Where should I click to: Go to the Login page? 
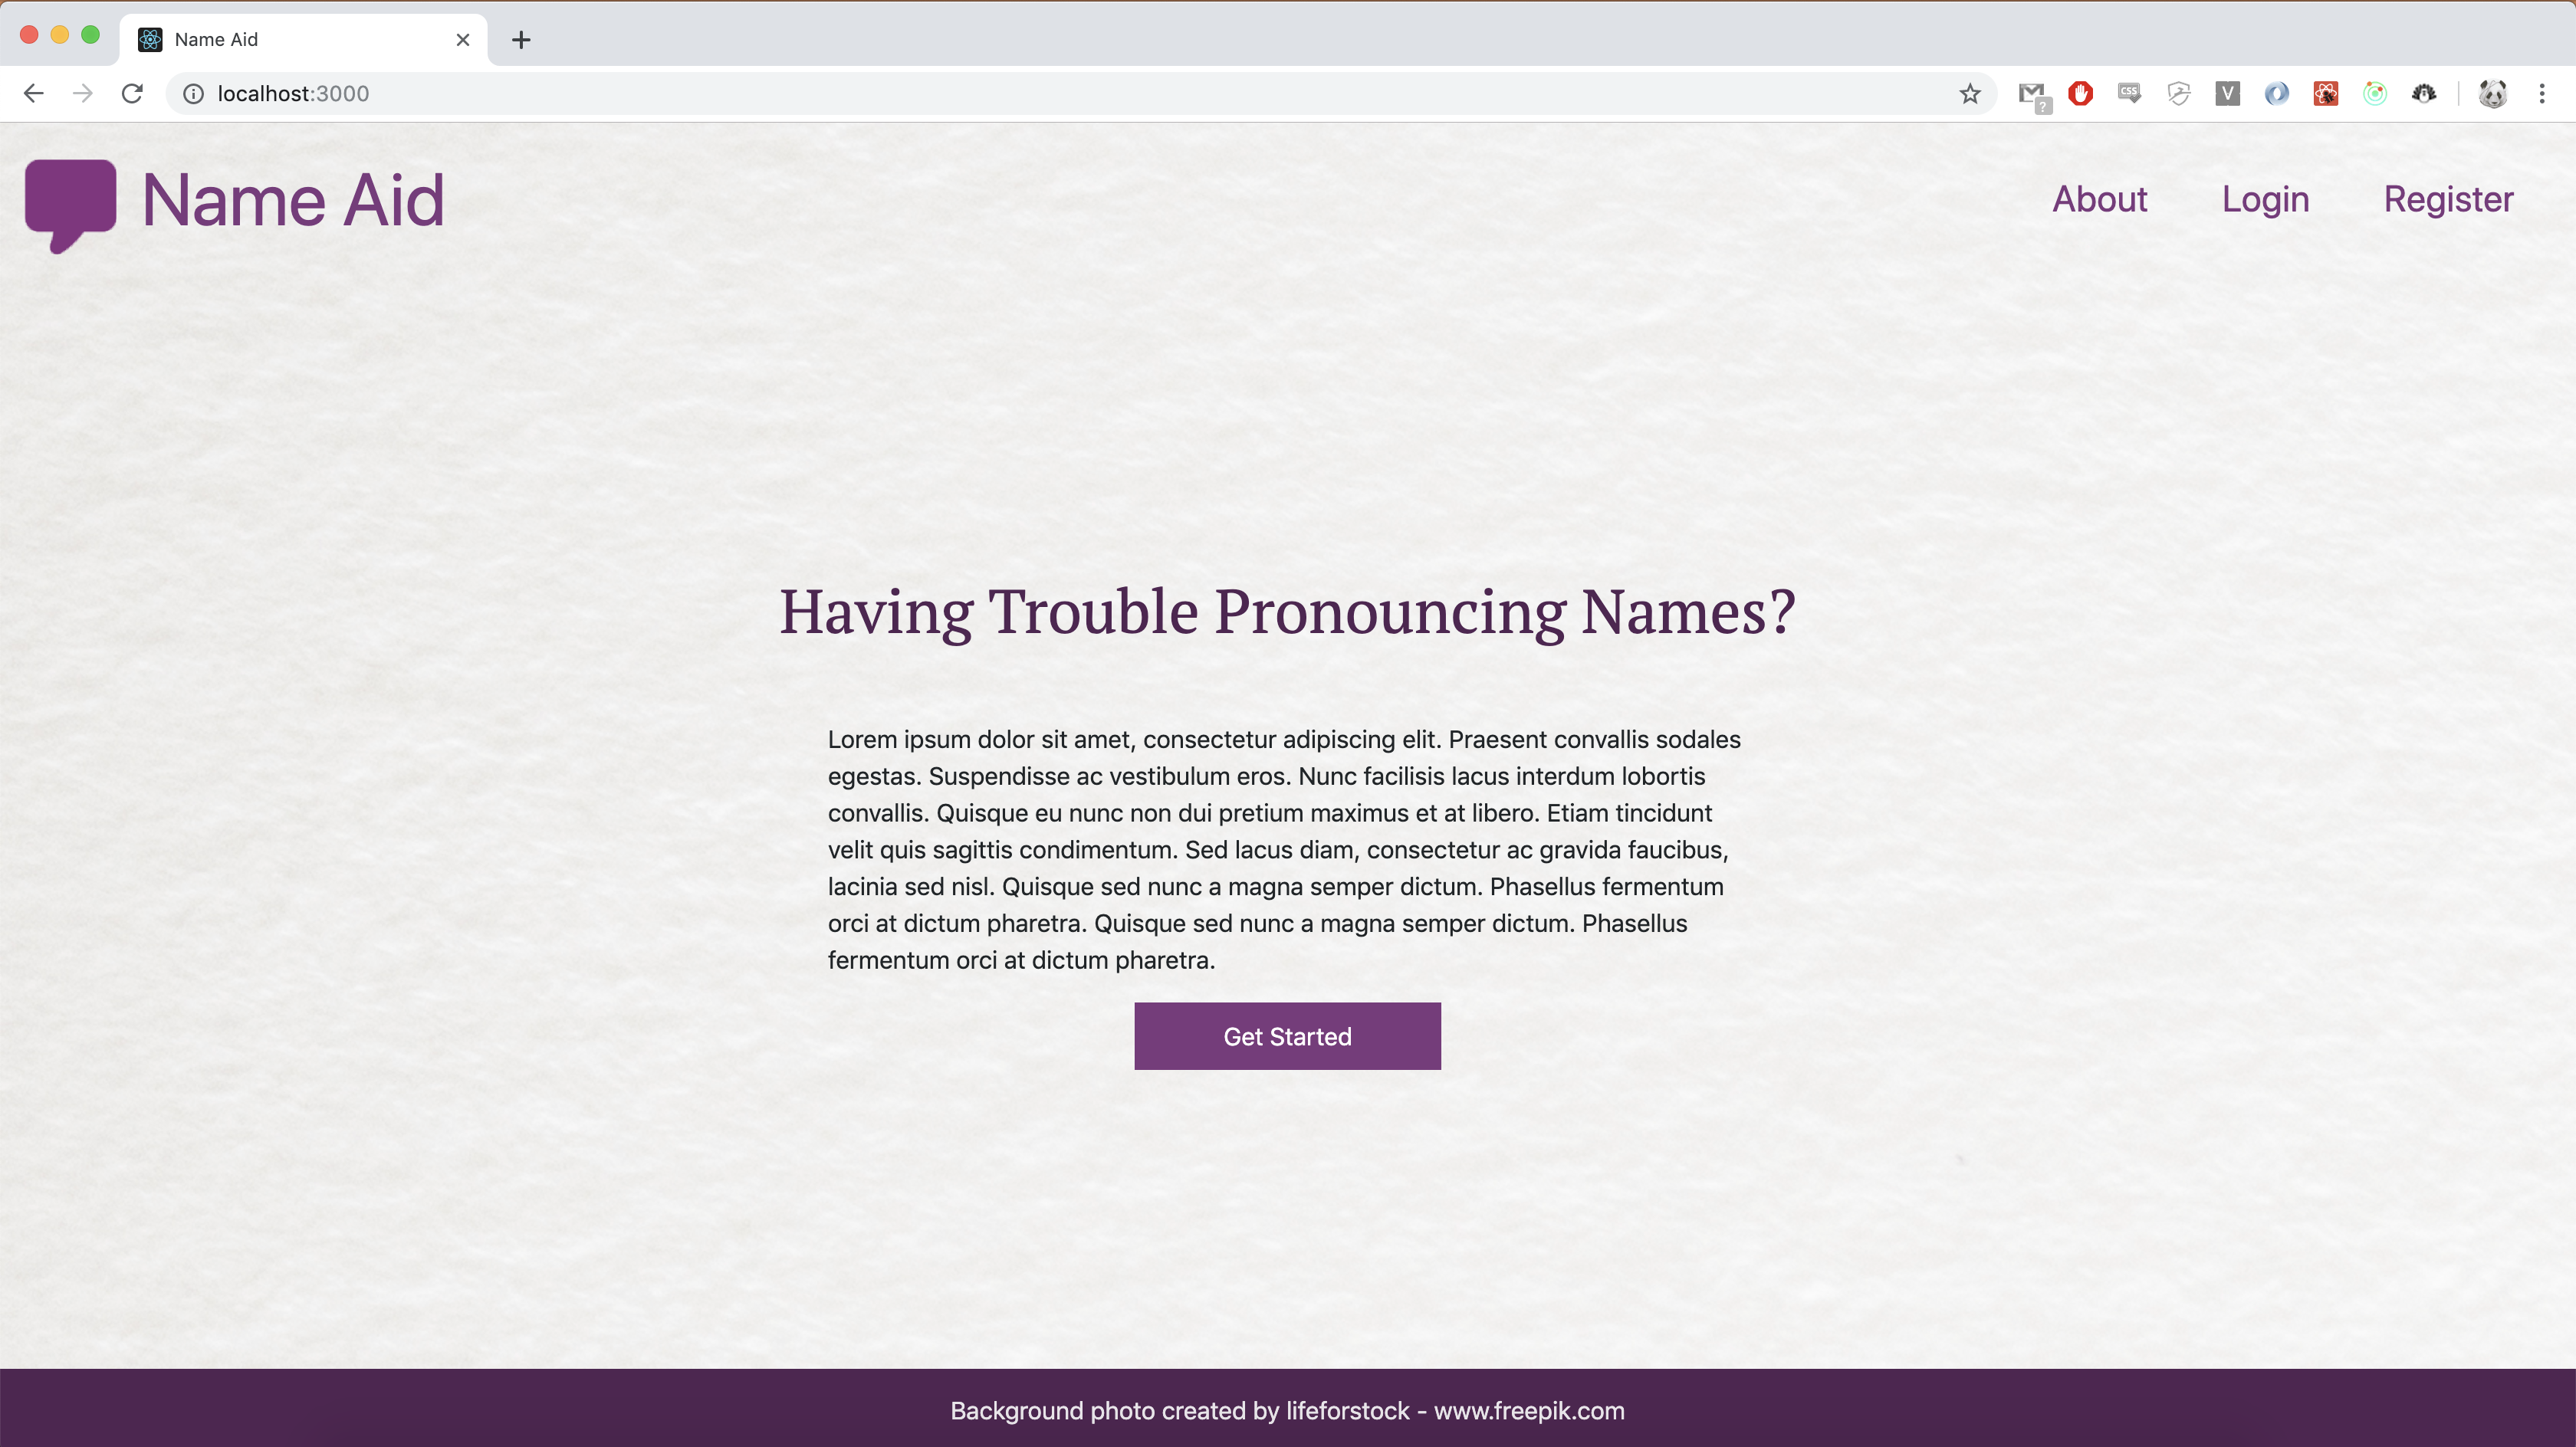pyautogui.click(x=2265, y=199)
